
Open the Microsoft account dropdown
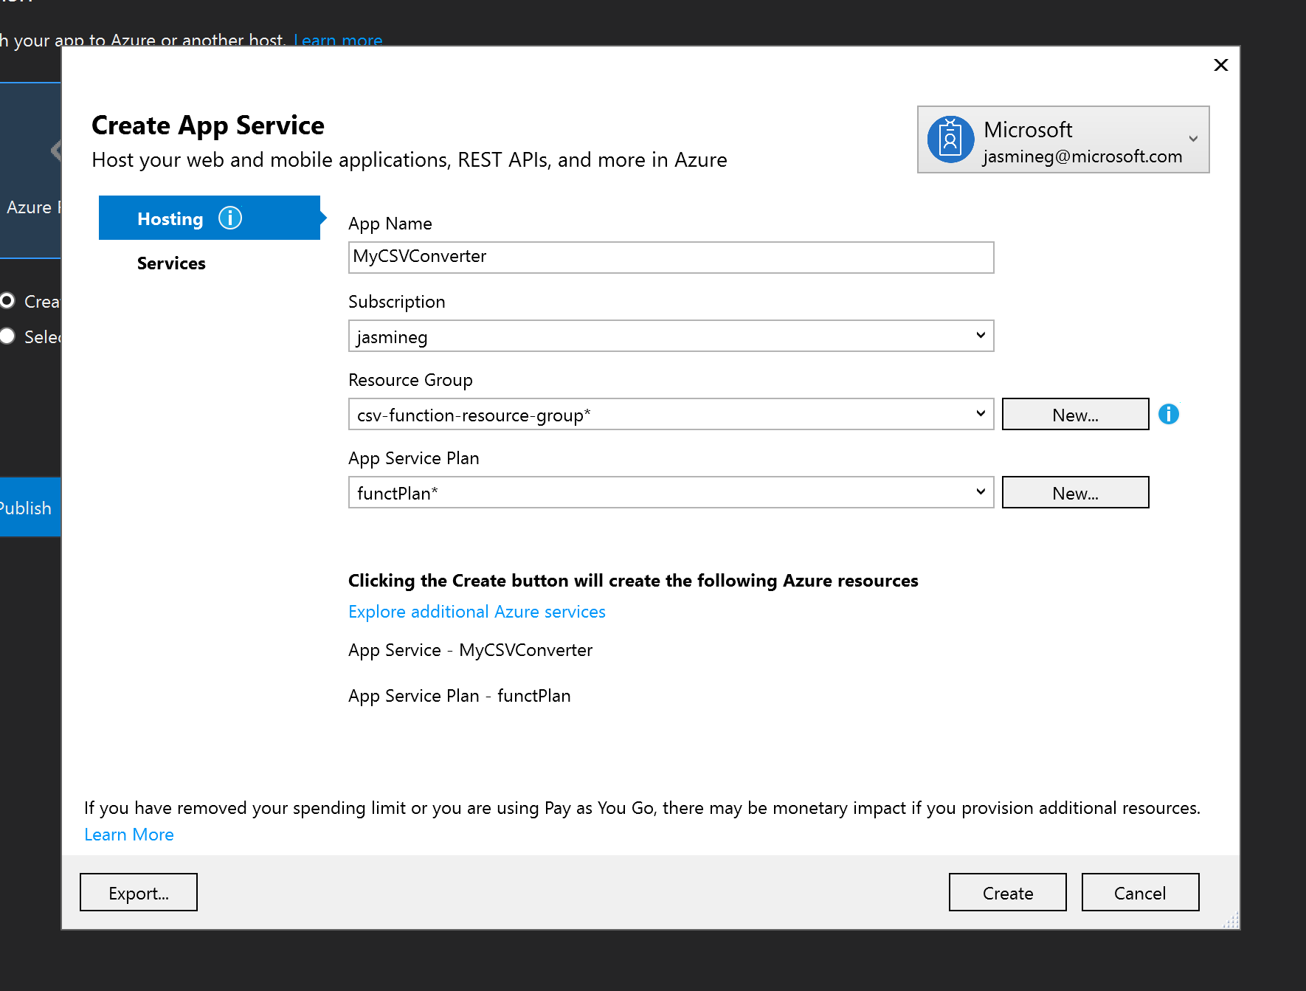point(1063,139)
